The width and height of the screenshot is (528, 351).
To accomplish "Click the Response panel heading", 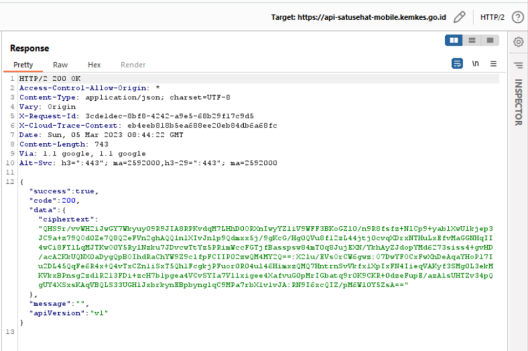I will pyautogui.click(x=29, y=48).
